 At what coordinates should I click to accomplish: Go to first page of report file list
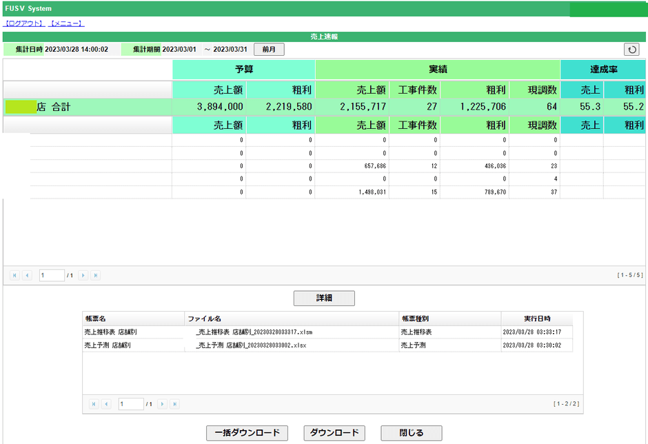[x=94, y=404]
